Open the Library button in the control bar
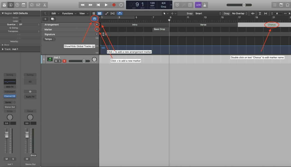The width and height of the screenshot is (291, 167). 4,5
